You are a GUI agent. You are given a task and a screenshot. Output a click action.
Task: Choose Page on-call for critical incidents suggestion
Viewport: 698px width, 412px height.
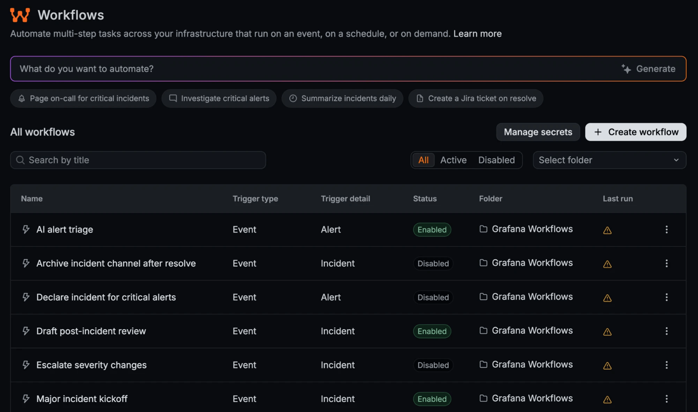(83, 99)
